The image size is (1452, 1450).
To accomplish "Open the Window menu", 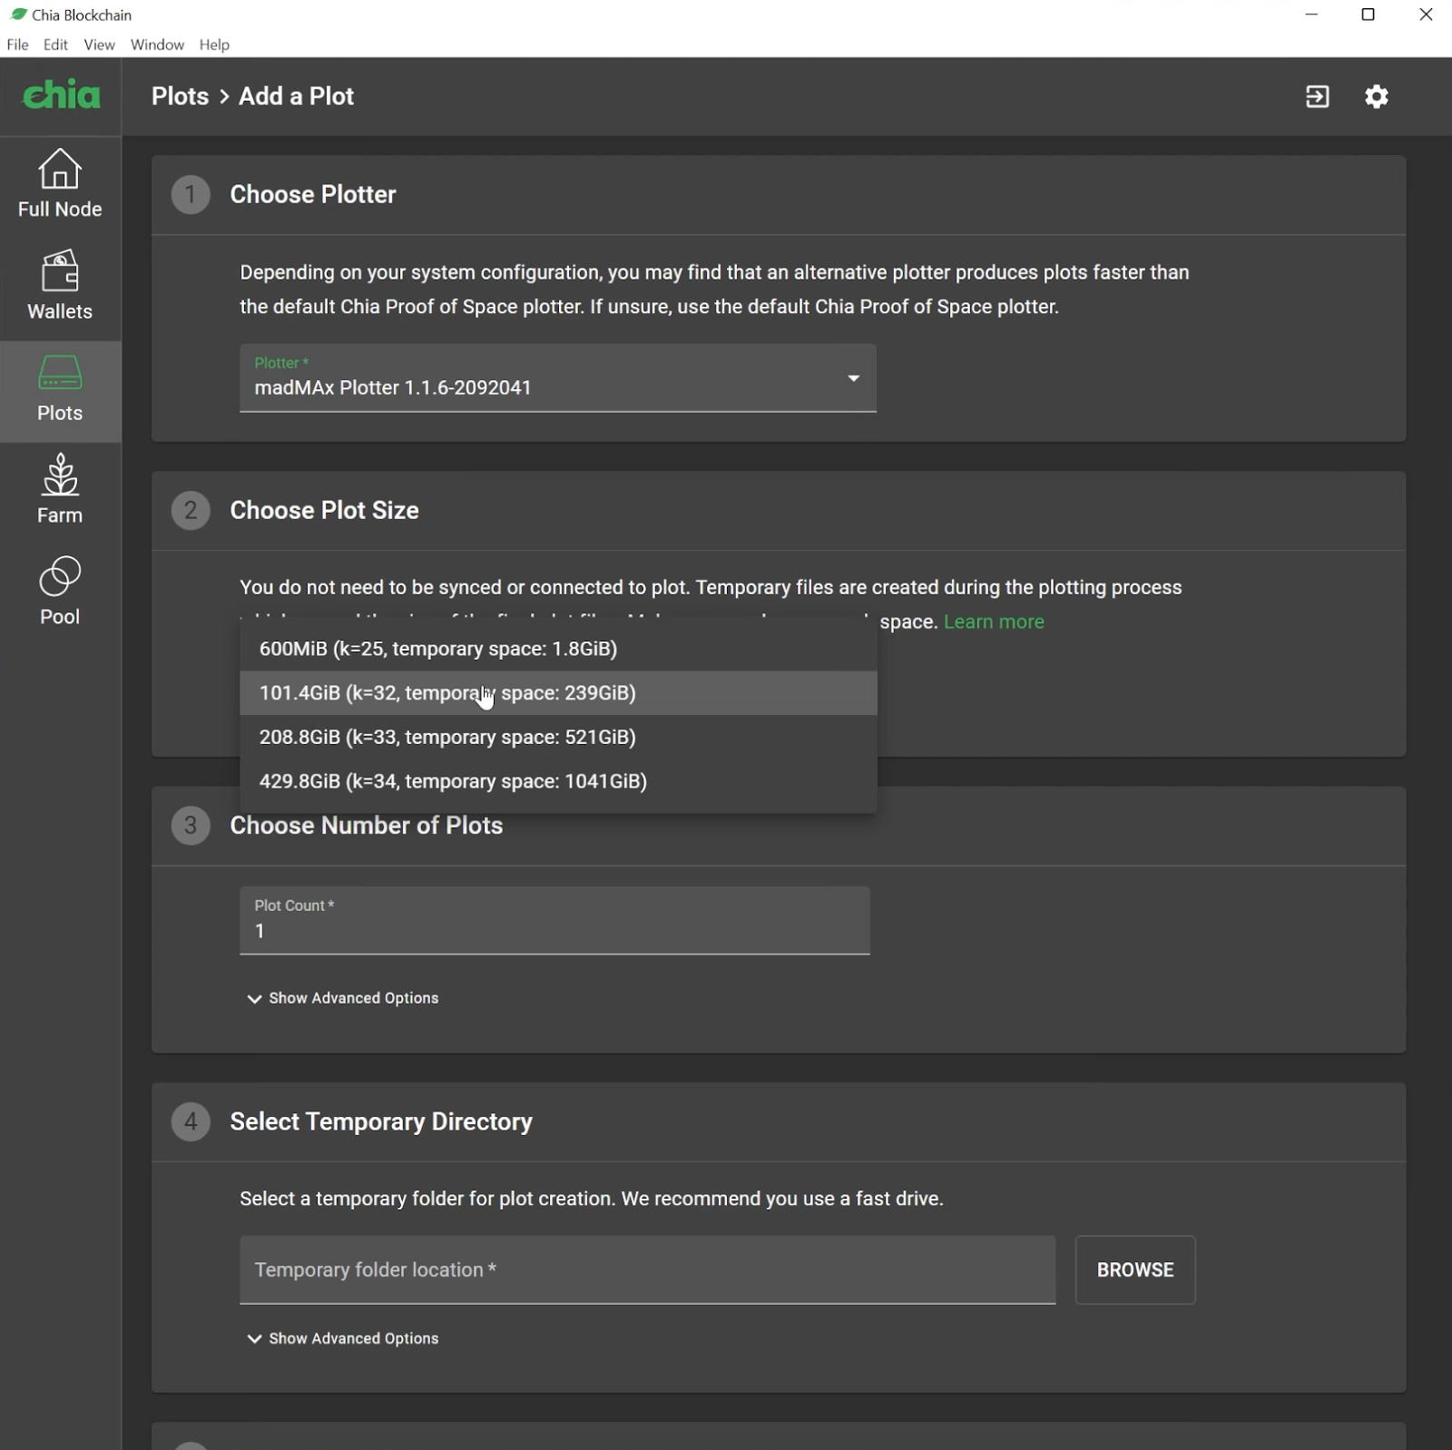I will (157, 44).
